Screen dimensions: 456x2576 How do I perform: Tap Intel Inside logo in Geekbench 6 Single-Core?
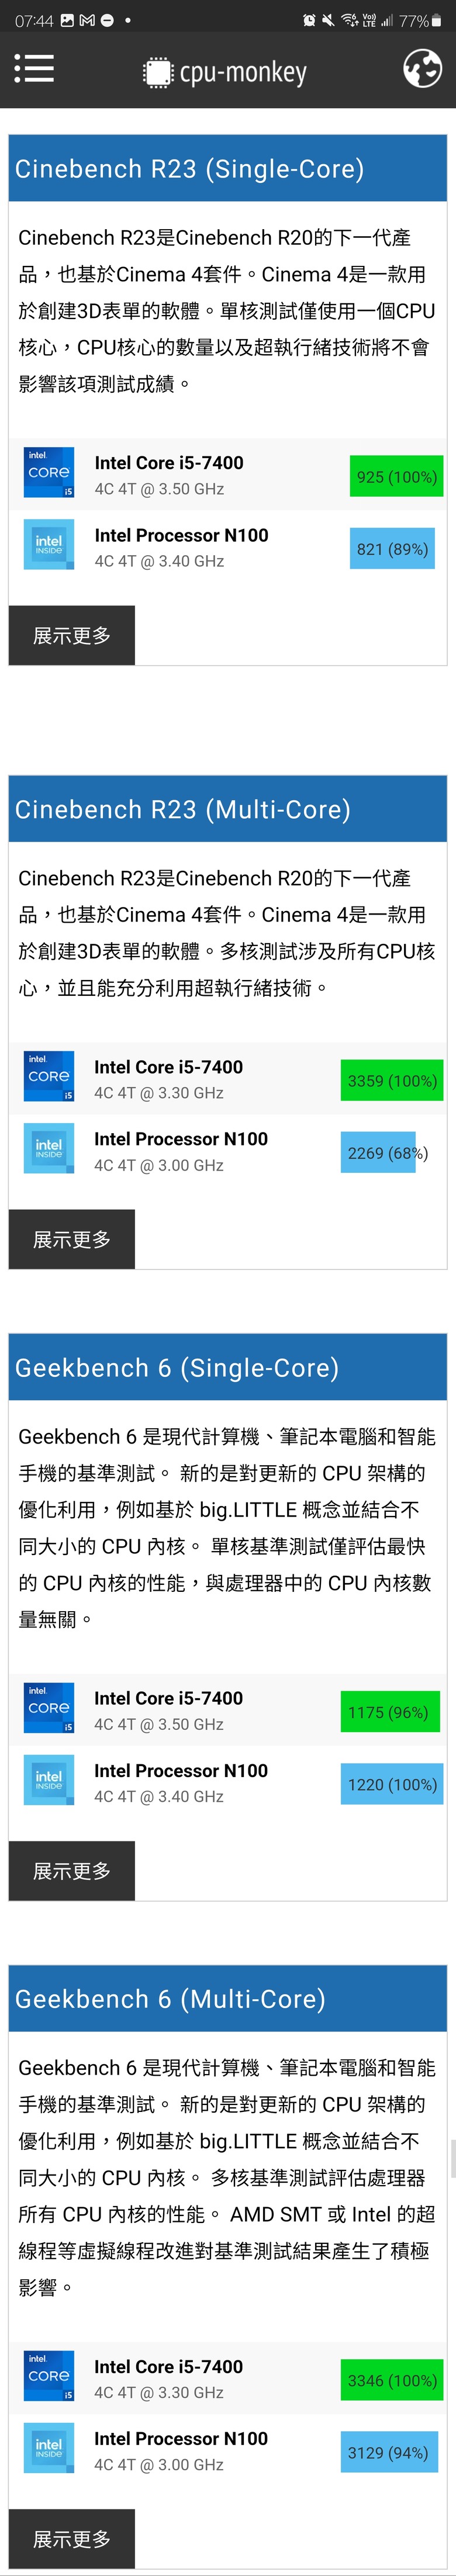click(x=49, y=1781)
